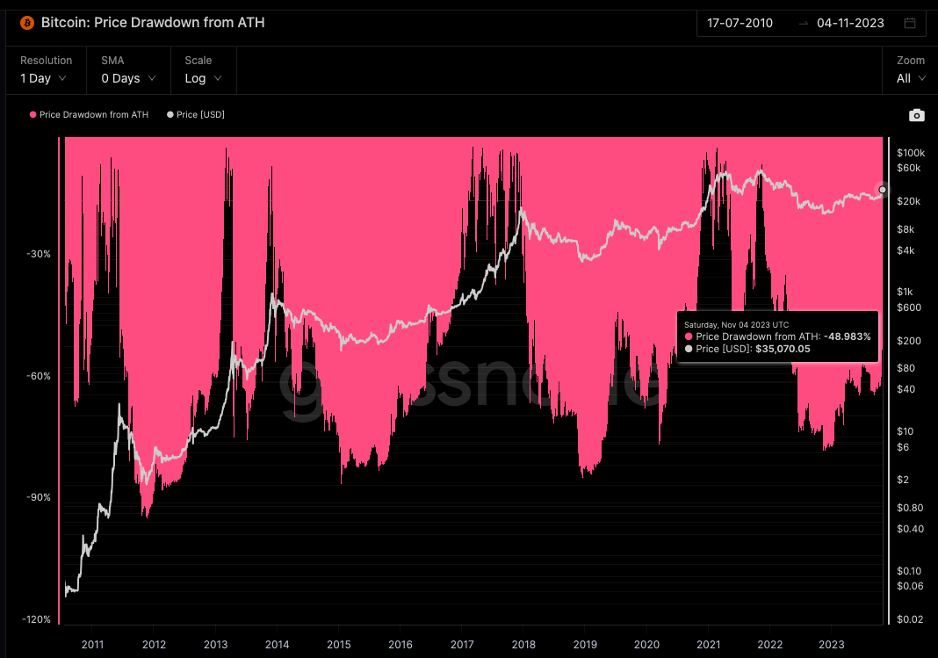938x658 pixels.
Task: Click the Bitcoin logo icon
Action: [27, 23]
